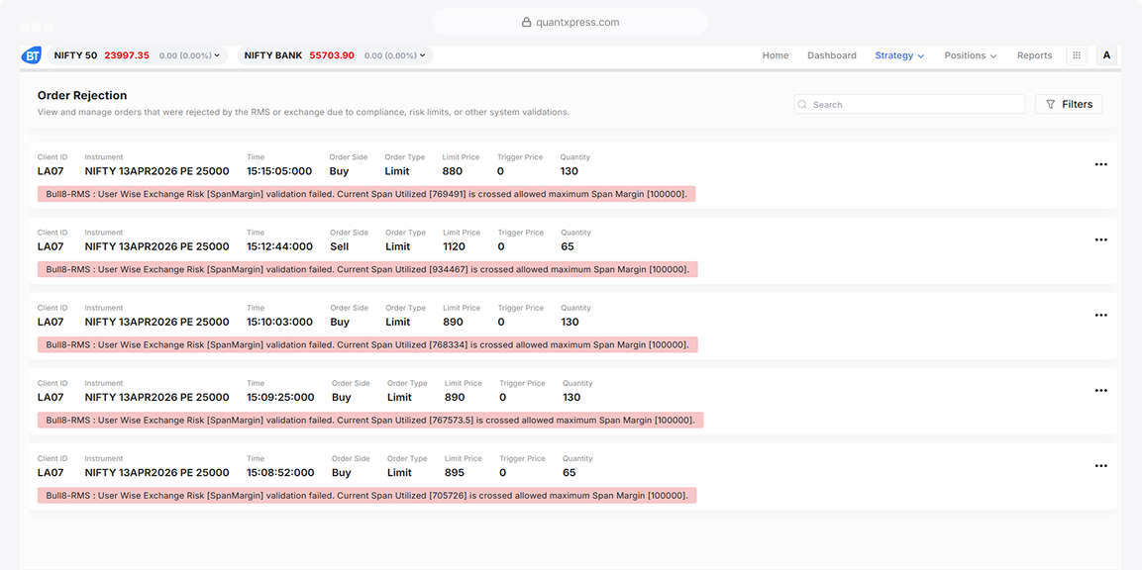Click the Sell order side value
This screenshot has width=1142, height=571.
click(340, 246)
